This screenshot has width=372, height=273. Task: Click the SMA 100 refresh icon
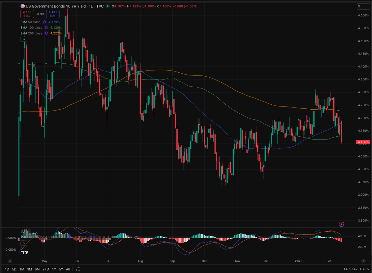point(46,28)
